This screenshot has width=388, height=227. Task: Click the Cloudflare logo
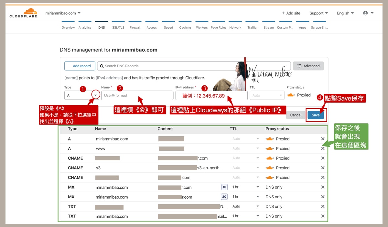click(x=23, y=13)
